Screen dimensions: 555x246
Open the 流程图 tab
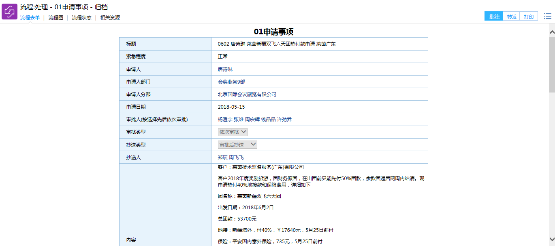click(56, 18)
